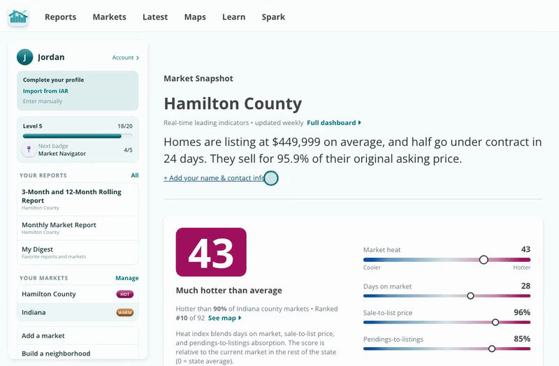Open See map link
Image resolution: width=559 pixels, height=366 pixels.
pos(224,318)
